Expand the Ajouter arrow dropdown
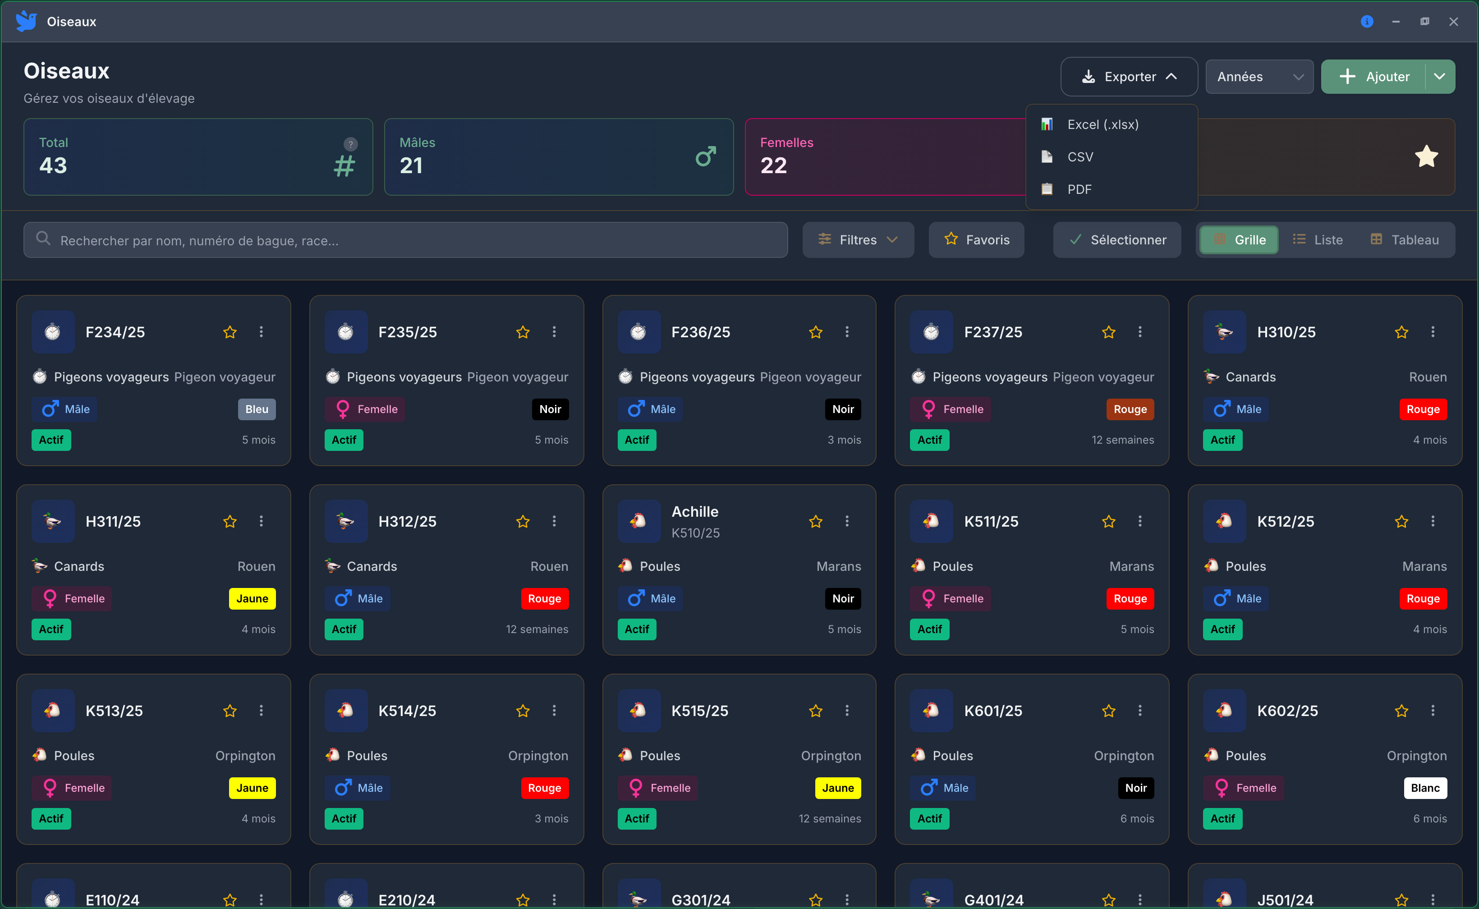The image size is (1479, 909). coord(1440,76)
